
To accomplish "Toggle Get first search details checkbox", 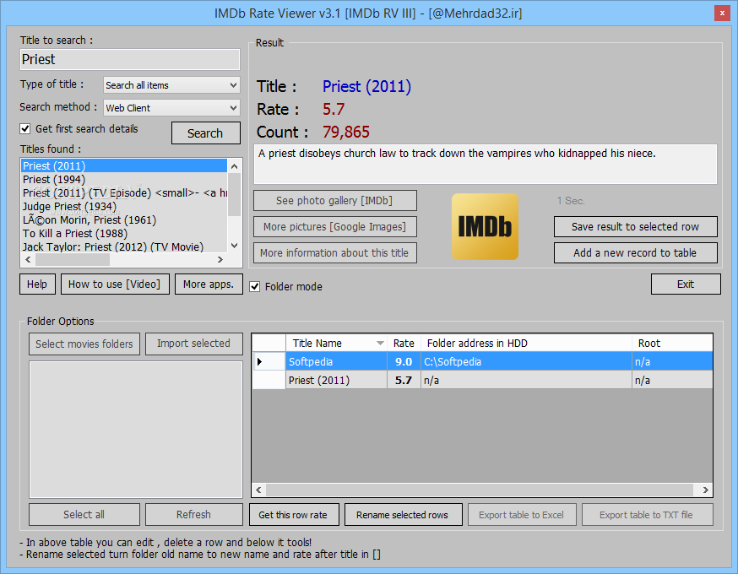I will 25,129.
